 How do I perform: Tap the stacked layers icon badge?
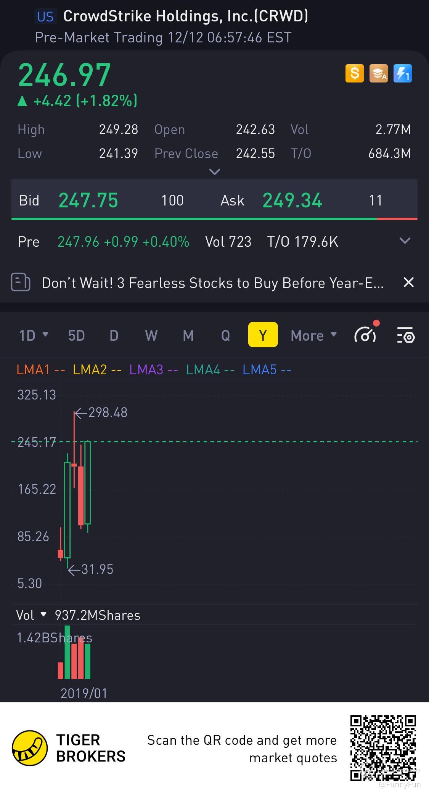378,73
